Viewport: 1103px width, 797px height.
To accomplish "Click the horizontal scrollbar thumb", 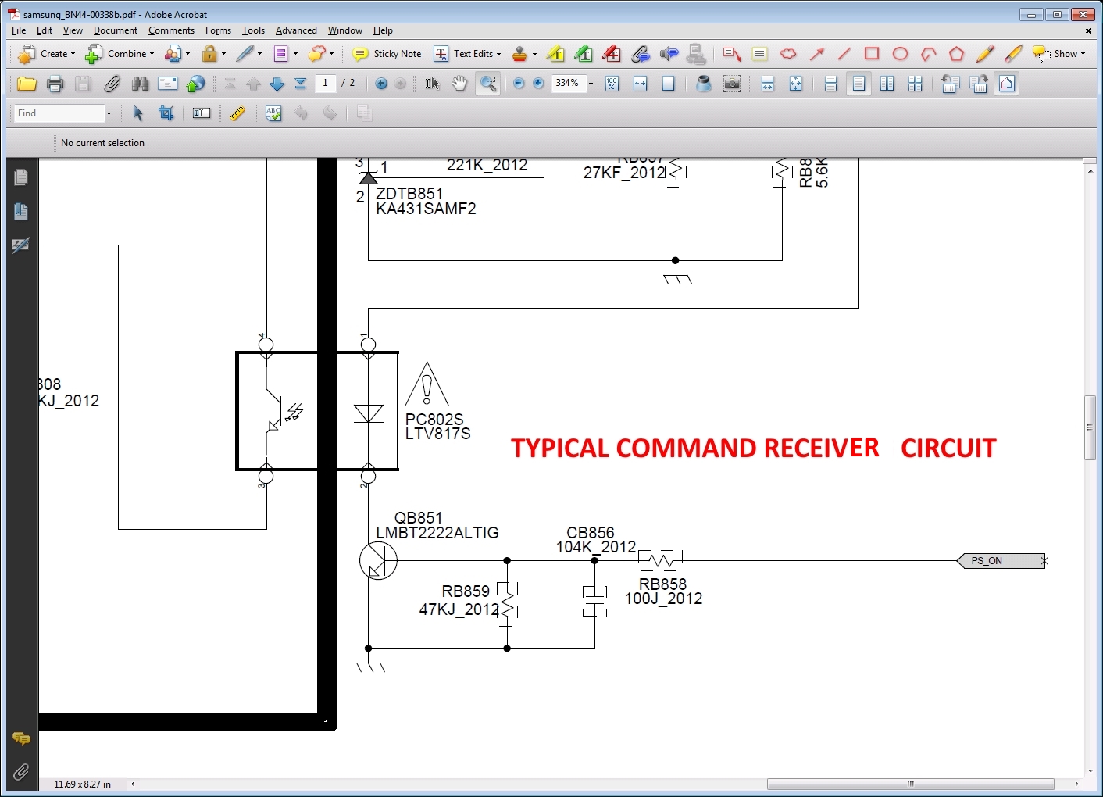I will point(911,784).
